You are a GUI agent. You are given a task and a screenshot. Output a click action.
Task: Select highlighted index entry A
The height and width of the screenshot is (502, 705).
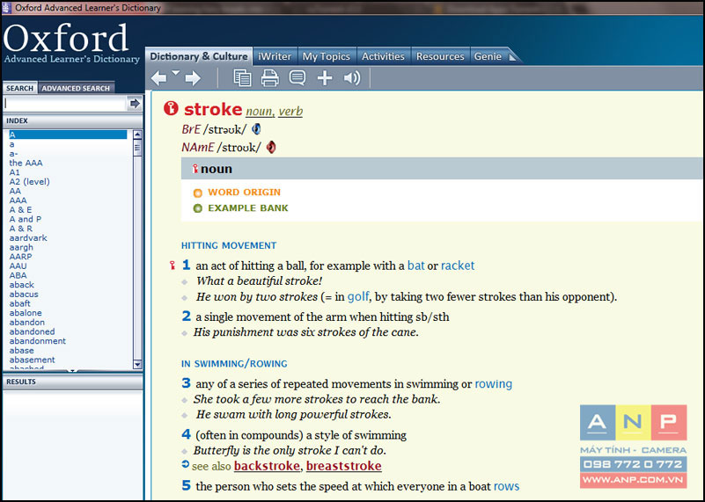click(x=68, y=135)
